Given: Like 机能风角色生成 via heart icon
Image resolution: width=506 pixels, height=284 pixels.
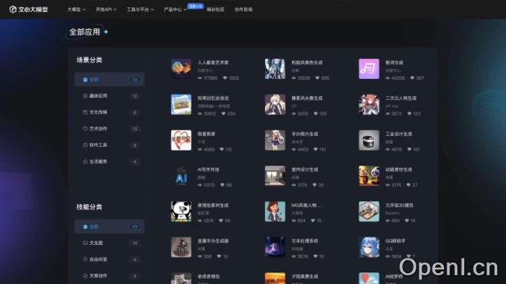Looking at the screenshot, I should pyautogui.click(x=318, y=78).
